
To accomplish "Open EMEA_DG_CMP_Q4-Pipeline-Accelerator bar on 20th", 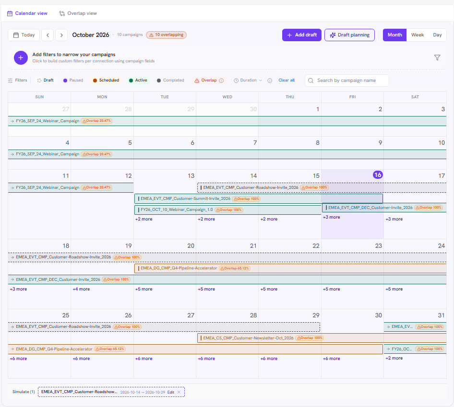I will coord(290,268).
